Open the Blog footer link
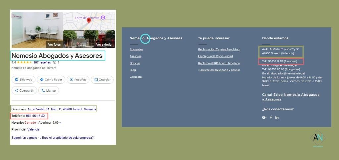Screen dimensions: 339x160 click(133, 70)
